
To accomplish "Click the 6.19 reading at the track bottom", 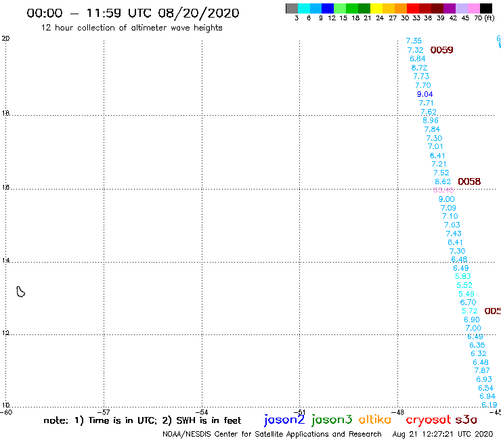I will 489,405.
